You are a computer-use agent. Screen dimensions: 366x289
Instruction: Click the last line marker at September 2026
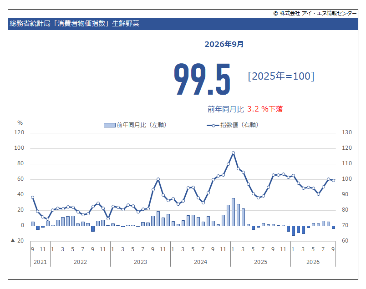coord(333,180)
